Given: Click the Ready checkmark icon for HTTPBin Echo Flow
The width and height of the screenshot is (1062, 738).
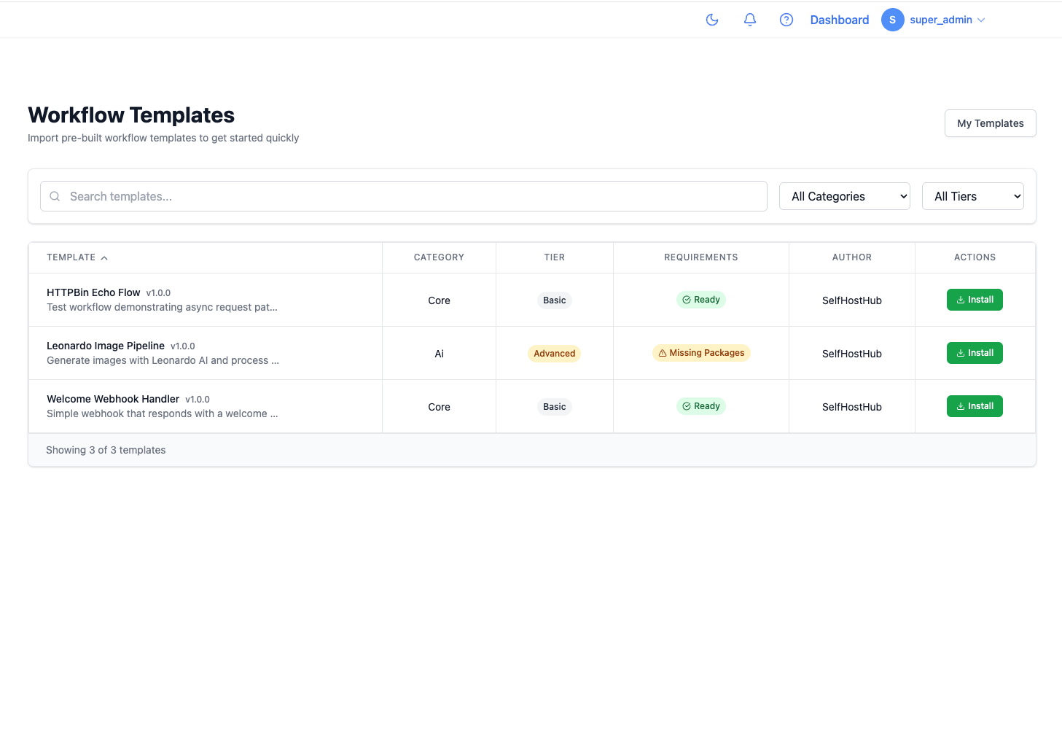Looking at the screenshot, I should [685, 299].
